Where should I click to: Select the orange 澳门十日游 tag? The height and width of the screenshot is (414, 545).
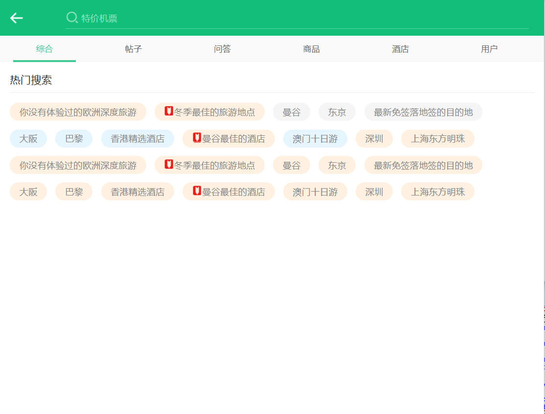coord(315,192)
